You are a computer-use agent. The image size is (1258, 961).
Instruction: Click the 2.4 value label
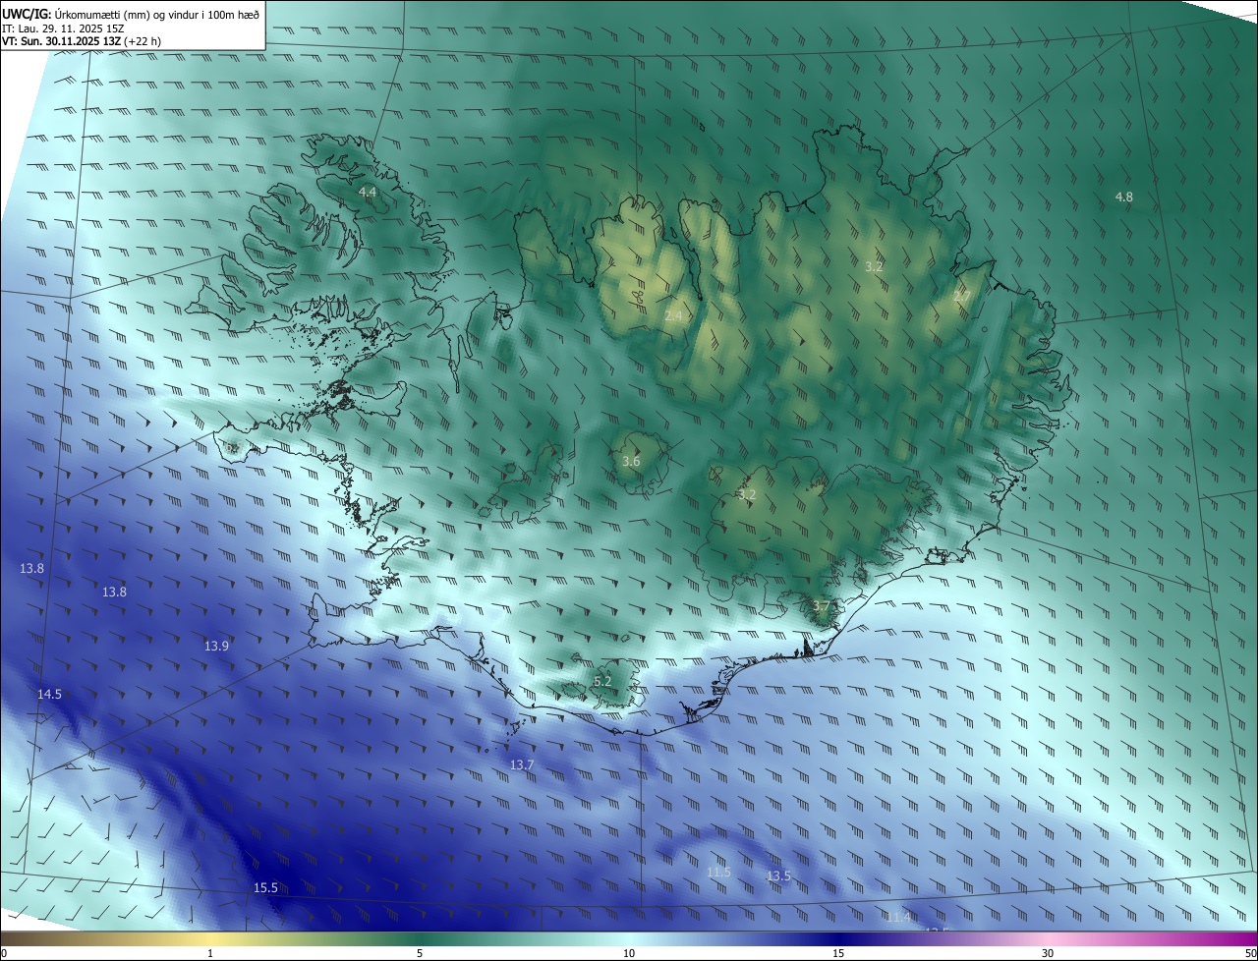click(673, 315)
